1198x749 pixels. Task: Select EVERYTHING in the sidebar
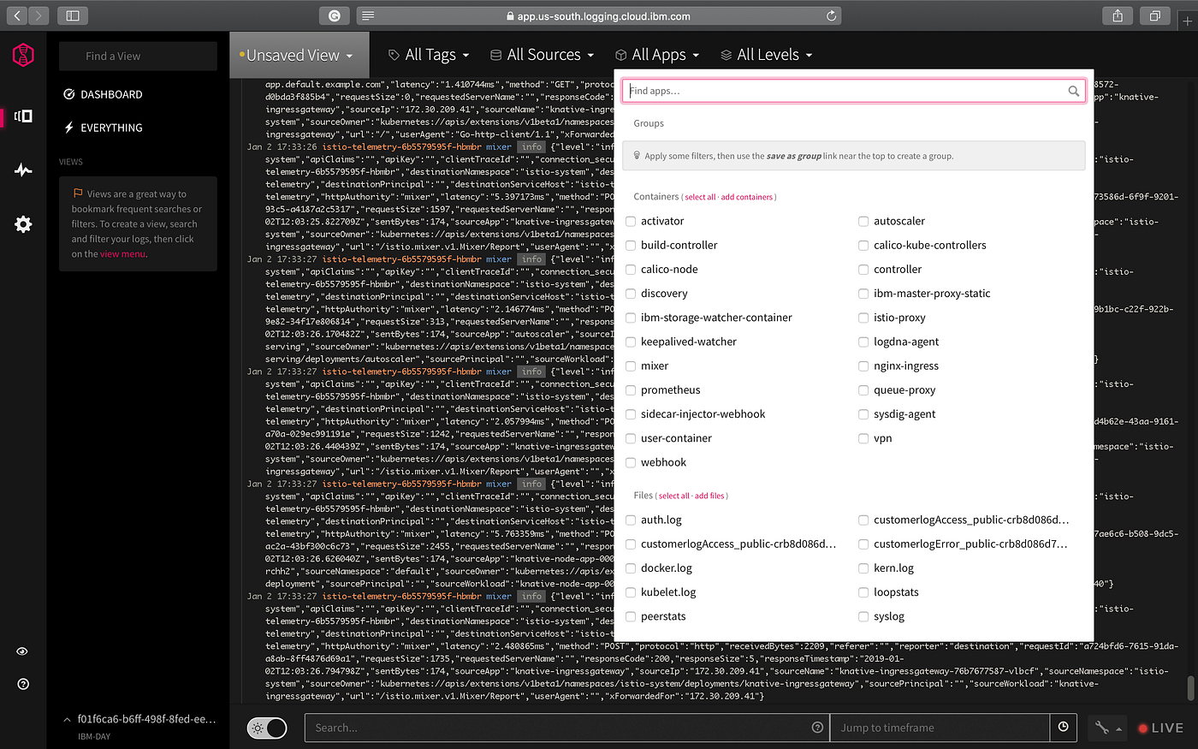point(111,128)
